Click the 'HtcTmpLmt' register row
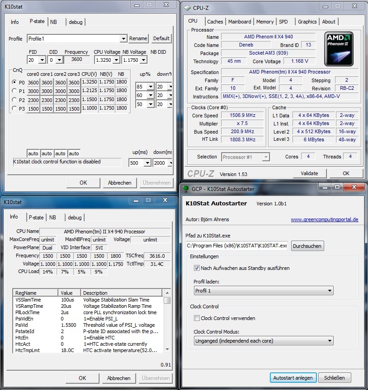Image resolution: width=368 pixels, height=390 pixels. click(x=89, y=350)
